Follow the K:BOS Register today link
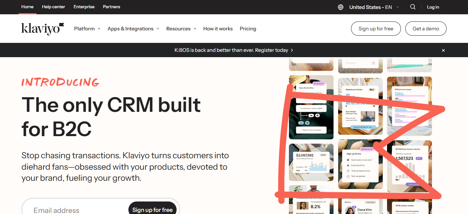 coord(234,50)
